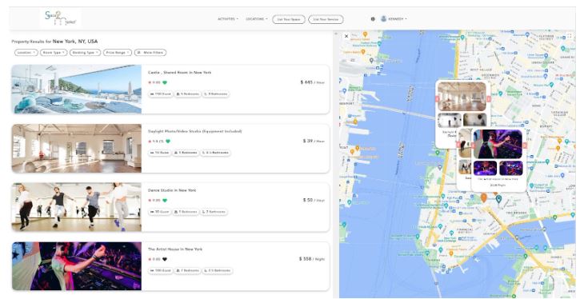Open The Artist House listing photo
The image size is (580, 299).
(x=77, y=266)
